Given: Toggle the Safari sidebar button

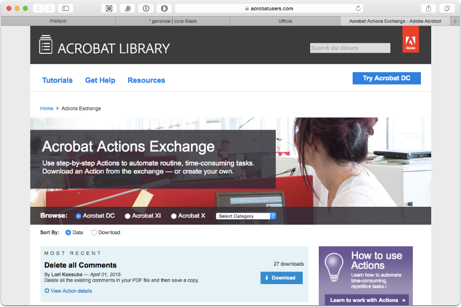Looking at the screenshot, I should (x=65, y=9).
